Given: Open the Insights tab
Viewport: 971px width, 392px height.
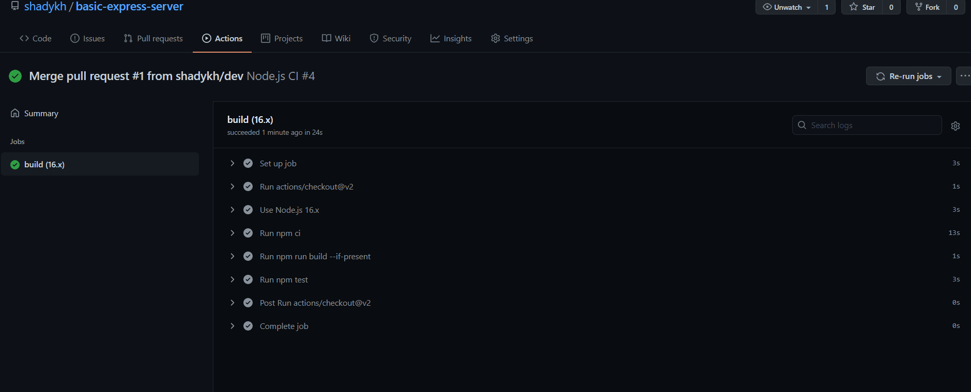Looking at the screenshot, I should (451, 38).
